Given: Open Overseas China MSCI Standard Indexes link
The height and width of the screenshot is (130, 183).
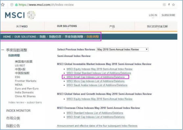Looking at the screenshot, I should click(x=95, y=113).
